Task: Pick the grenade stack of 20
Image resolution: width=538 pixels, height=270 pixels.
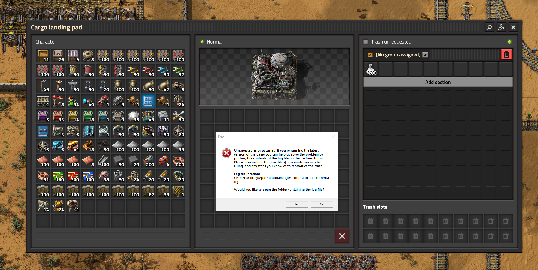Action: pos(178,176)
